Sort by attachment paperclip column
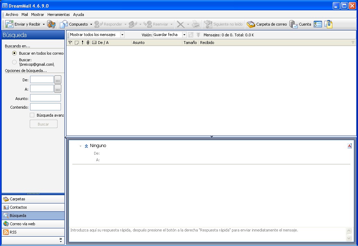The height and width of the screenshot is (246, 358). click(x=88, y=43)
